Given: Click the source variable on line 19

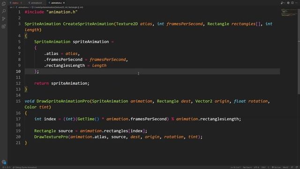Looking at the screenshot, I should (x=66, y=131).
